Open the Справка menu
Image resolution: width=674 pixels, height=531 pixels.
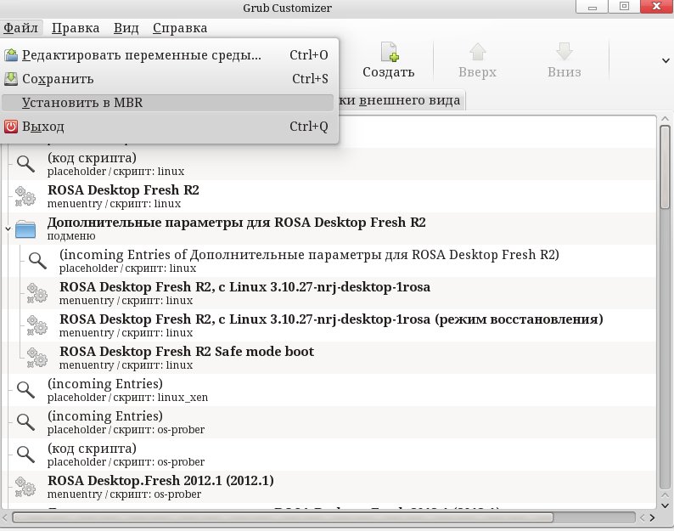(180, 28)
